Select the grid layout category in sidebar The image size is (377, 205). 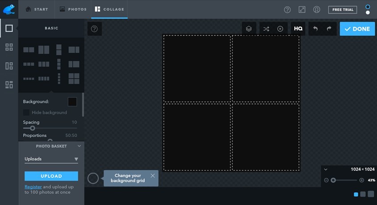point(9,47)
